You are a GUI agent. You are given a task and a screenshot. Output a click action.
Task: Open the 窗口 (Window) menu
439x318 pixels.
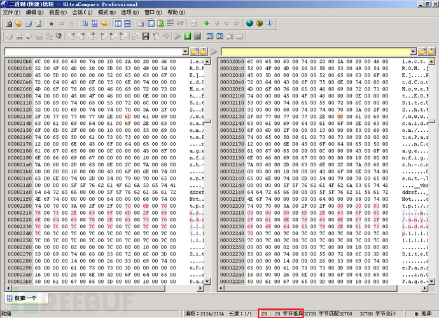(x=153, y=12)
